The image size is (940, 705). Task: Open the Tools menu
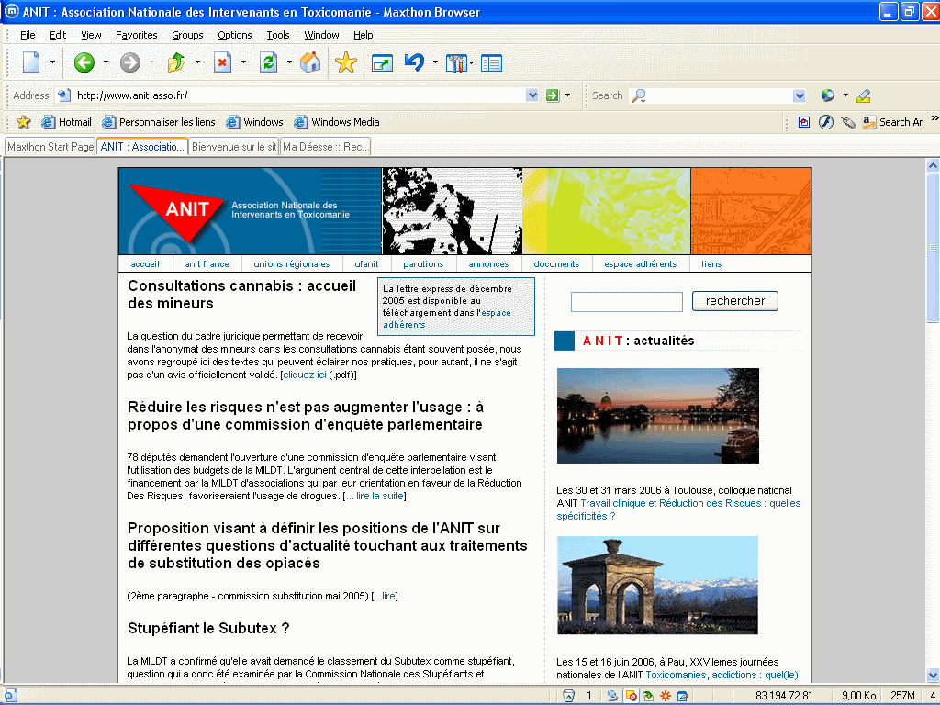277,35
